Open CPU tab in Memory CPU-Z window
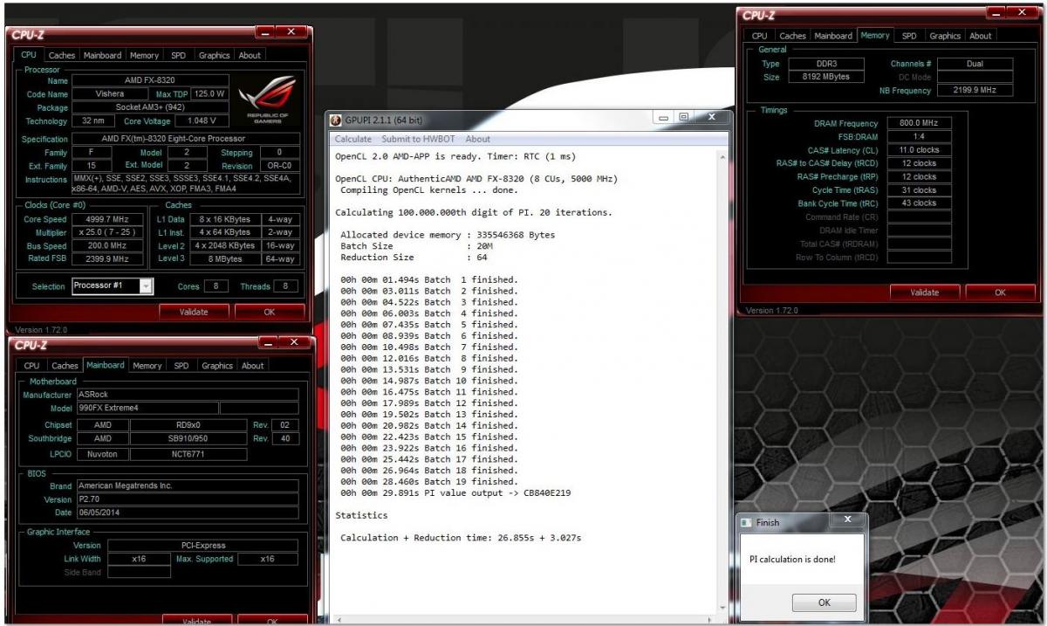This screenshot has height=626, width=1047. [x=759, y=36]
